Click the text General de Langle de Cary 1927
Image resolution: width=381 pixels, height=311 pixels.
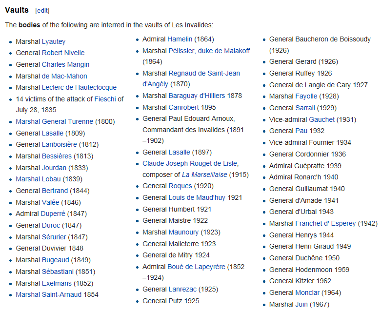[318, 85]
